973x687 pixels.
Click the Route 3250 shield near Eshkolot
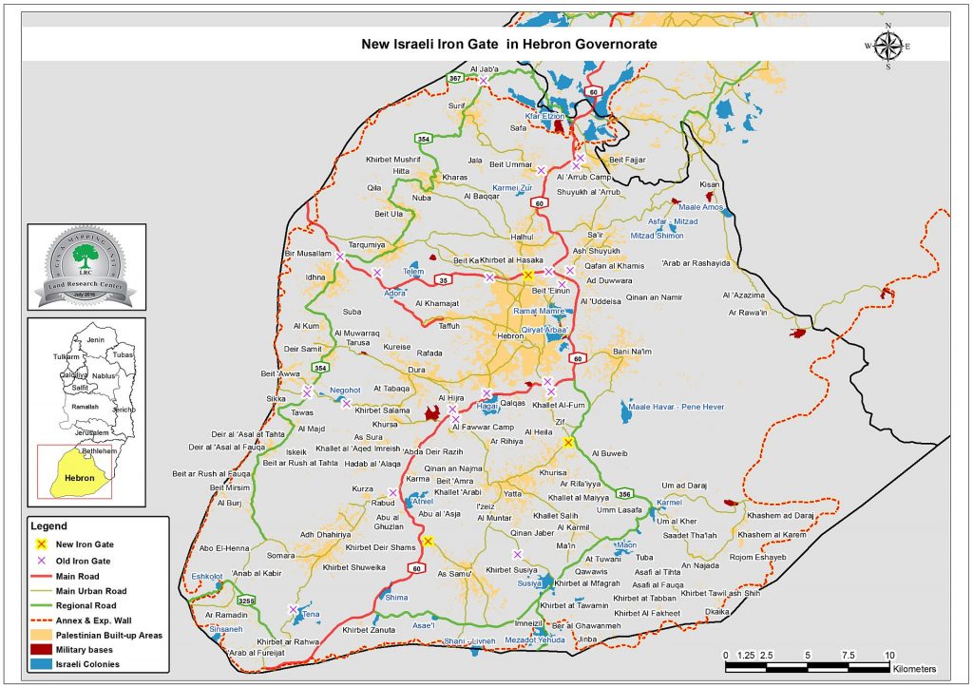point(245,600)
